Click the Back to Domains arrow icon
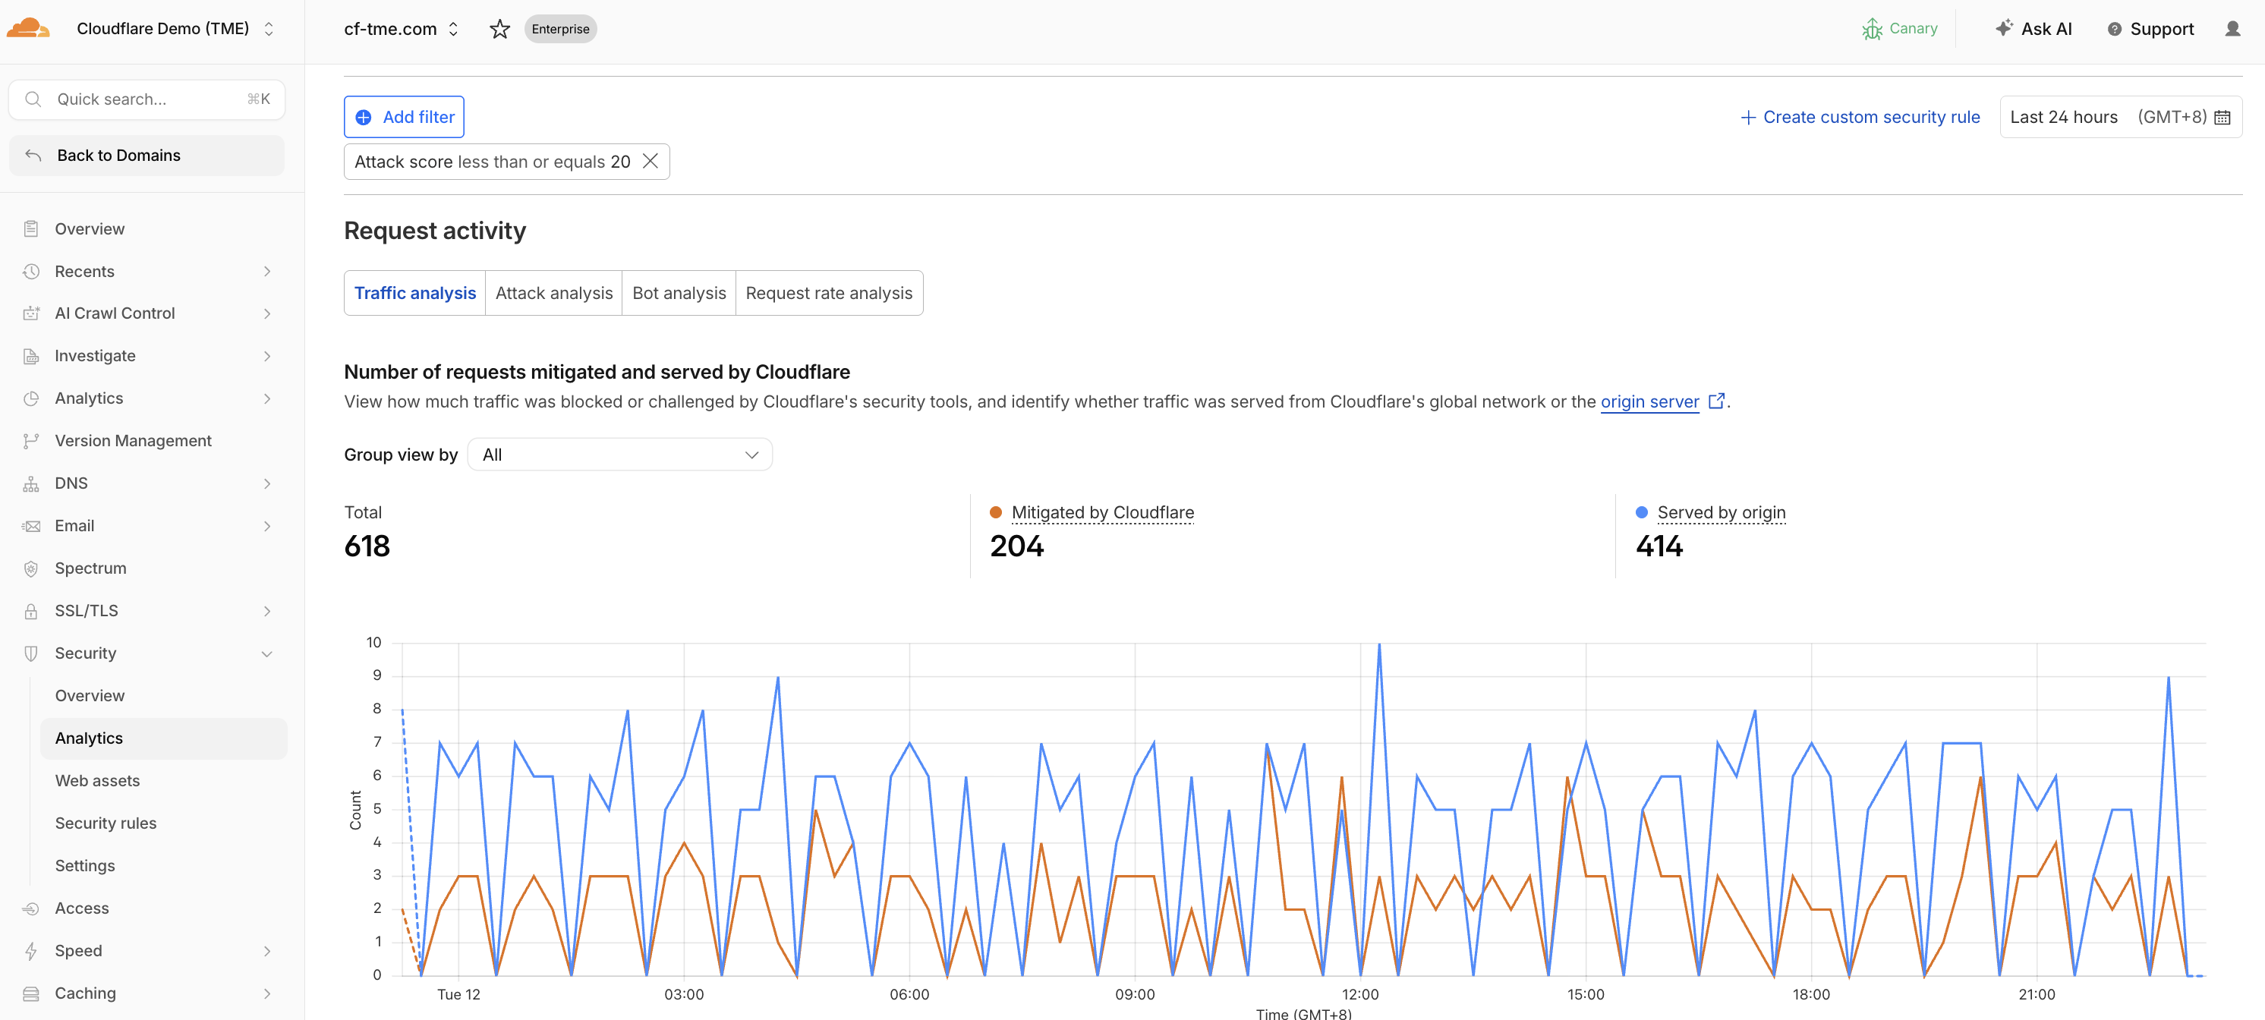 tap(33, 156)
